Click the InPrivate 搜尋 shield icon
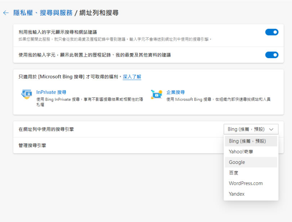 tap(26, 94)
